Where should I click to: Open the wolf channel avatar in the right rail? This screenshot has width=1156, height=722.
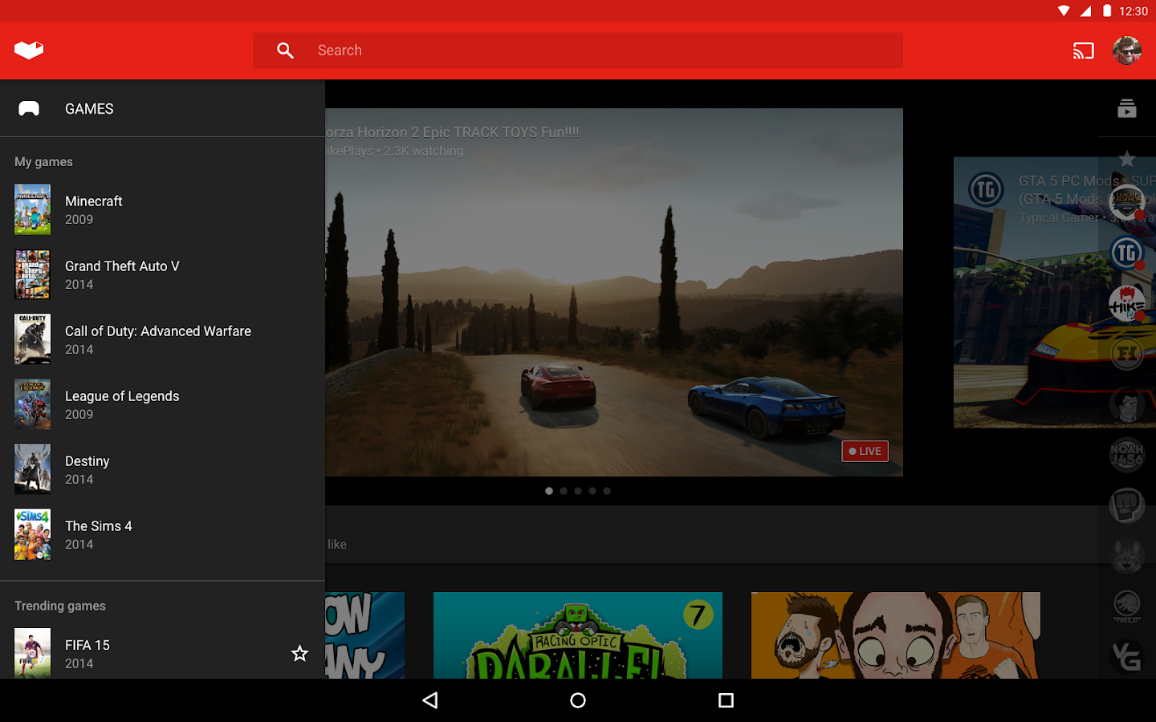[1127, 556]
